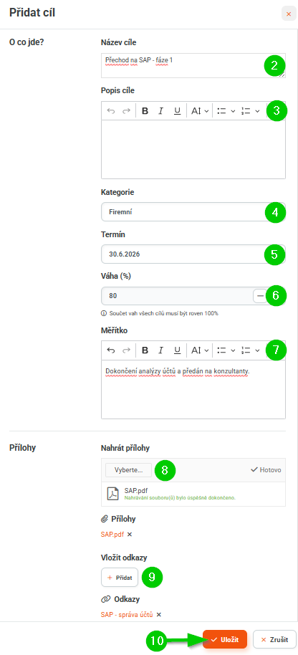Click Bold icon in Popis cíle toolbar
Screen dimensions: 298x655
[x=145, y=111]
